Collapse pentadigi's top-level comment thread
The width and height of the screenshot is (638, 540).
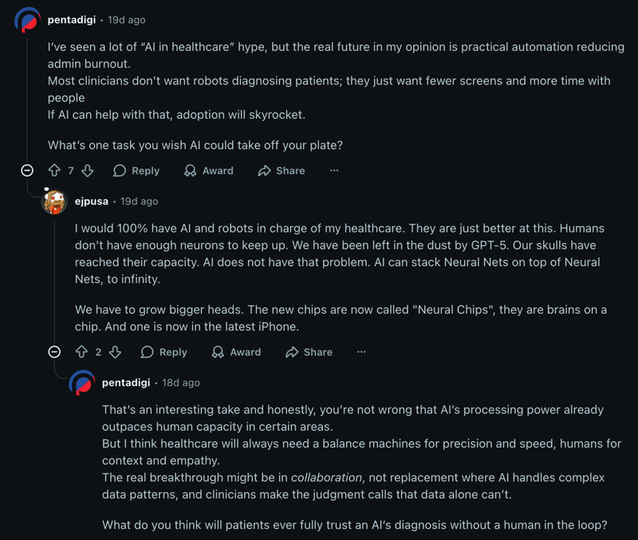tap(27, 170)
